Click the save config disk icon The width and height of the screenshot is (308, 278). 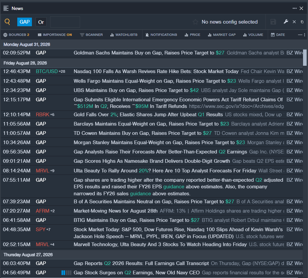(x=273, y=22)
